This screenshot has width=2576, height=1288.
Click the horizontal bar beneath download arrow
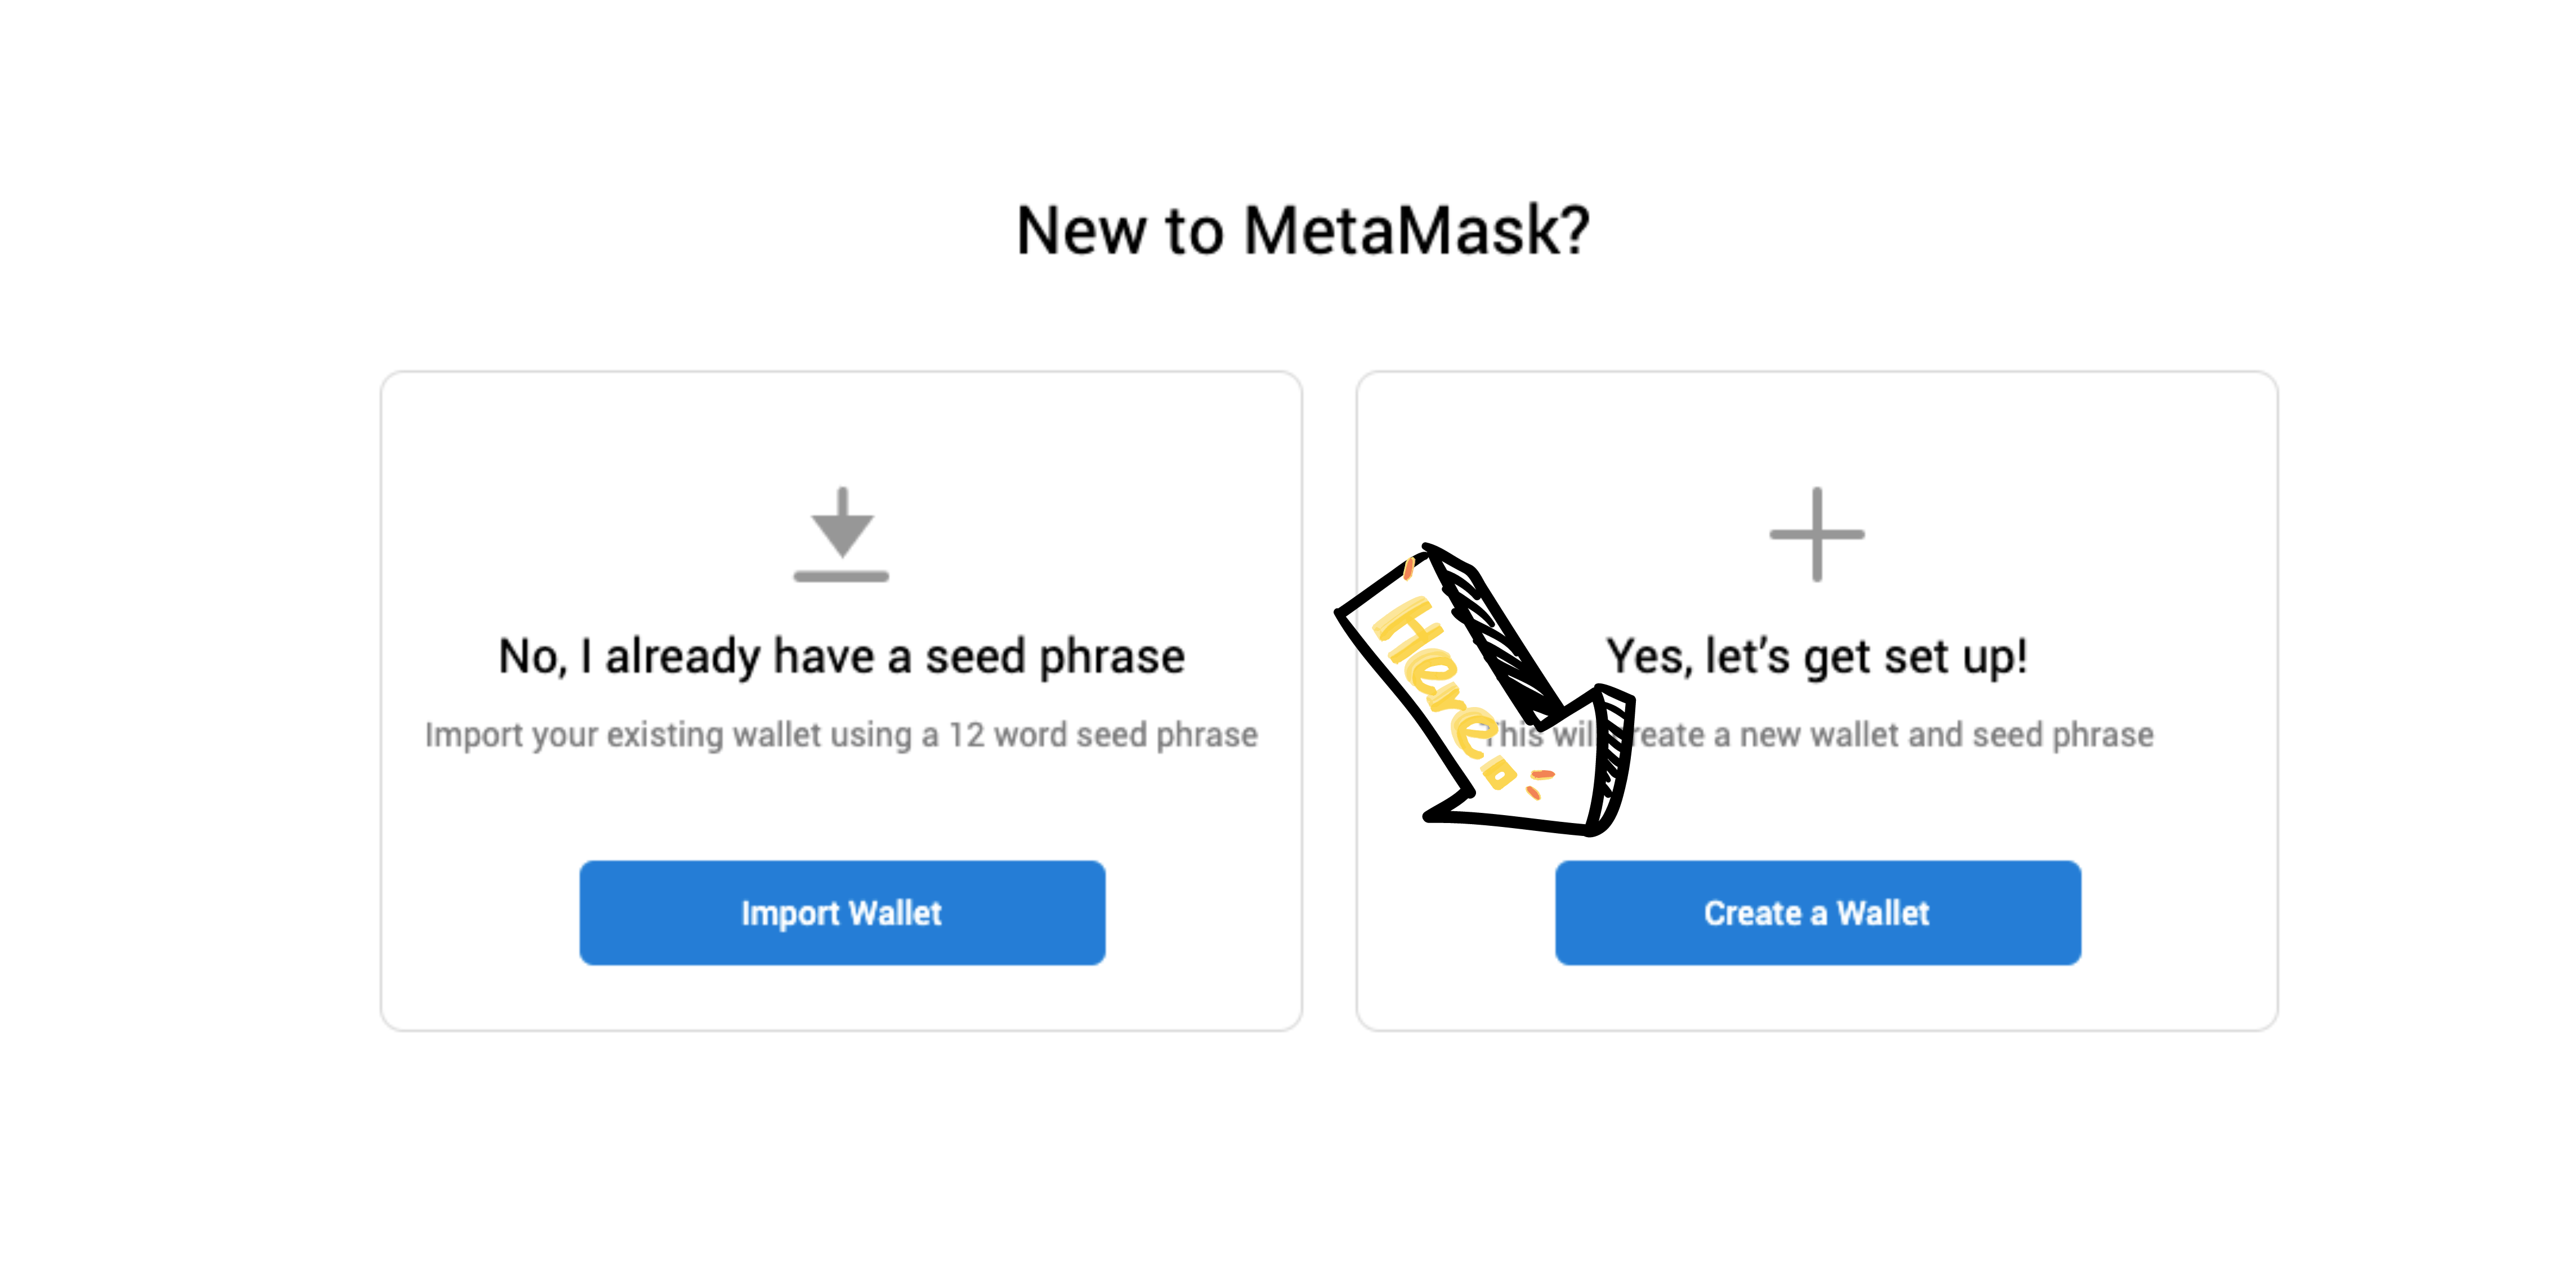pyautogui.click(x=841, y=576)
